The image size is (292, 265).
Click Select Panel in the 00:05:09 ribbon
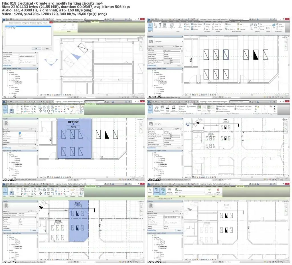tap(176, 192)
